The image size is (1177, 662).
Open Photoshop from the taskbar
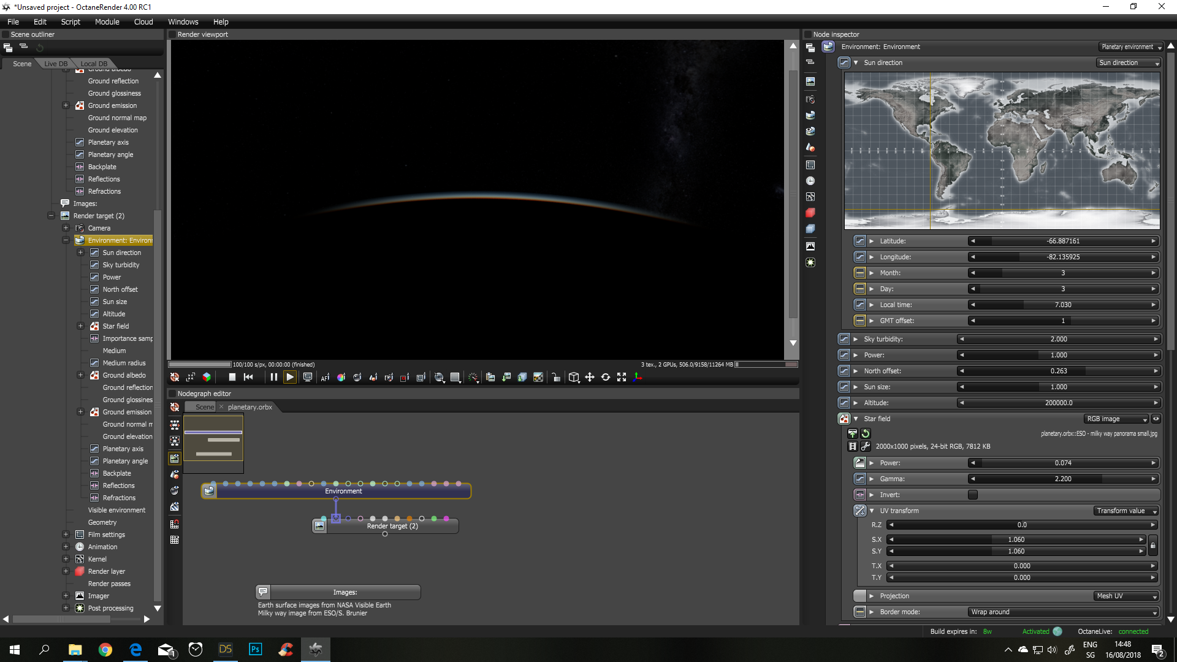click(x=255, y=649)
